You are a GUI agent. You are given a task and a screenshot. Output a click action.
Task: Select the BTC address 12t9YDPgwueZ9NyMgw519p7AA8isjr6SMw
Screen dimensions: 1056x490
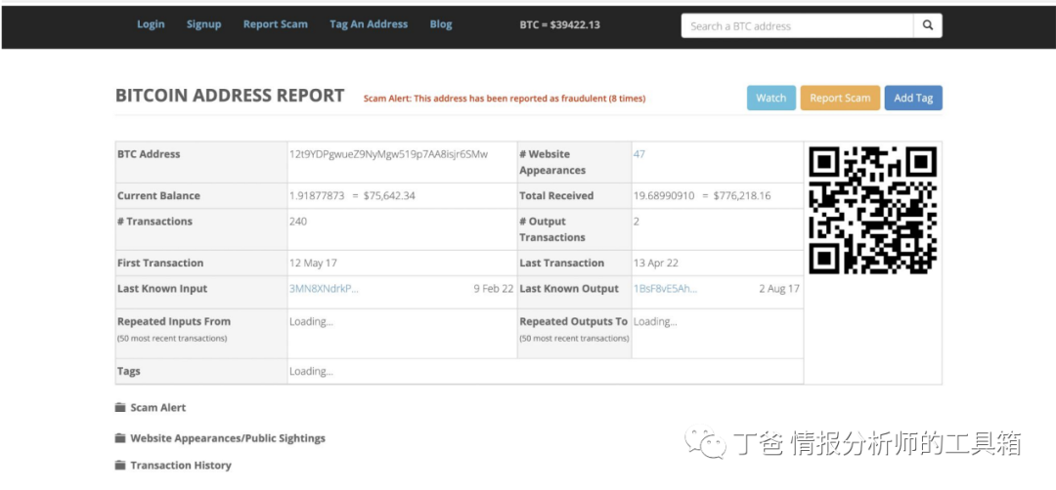click(388, 154)
